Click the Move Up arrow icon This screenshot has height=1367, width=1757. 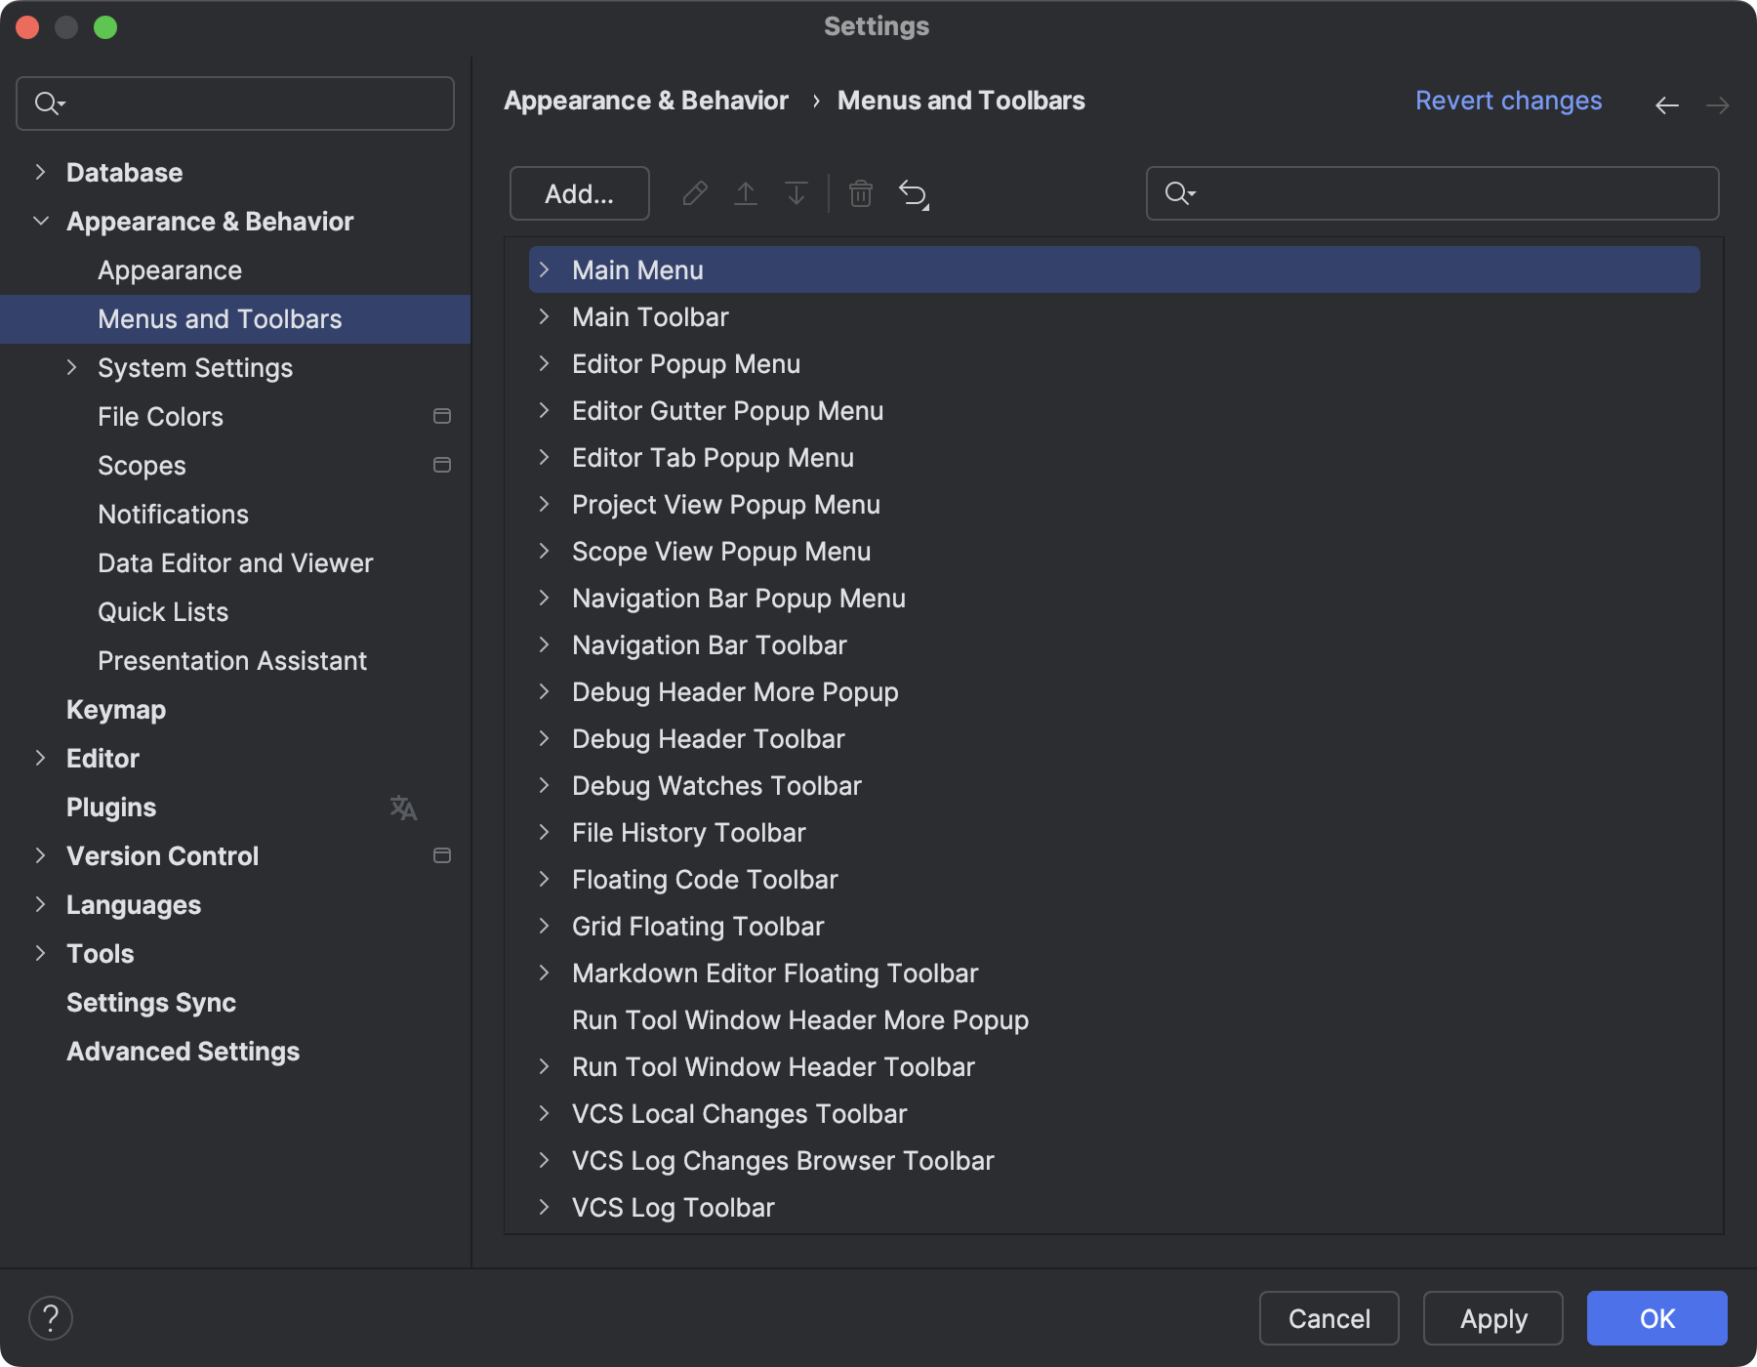click(x=746, y=193)
